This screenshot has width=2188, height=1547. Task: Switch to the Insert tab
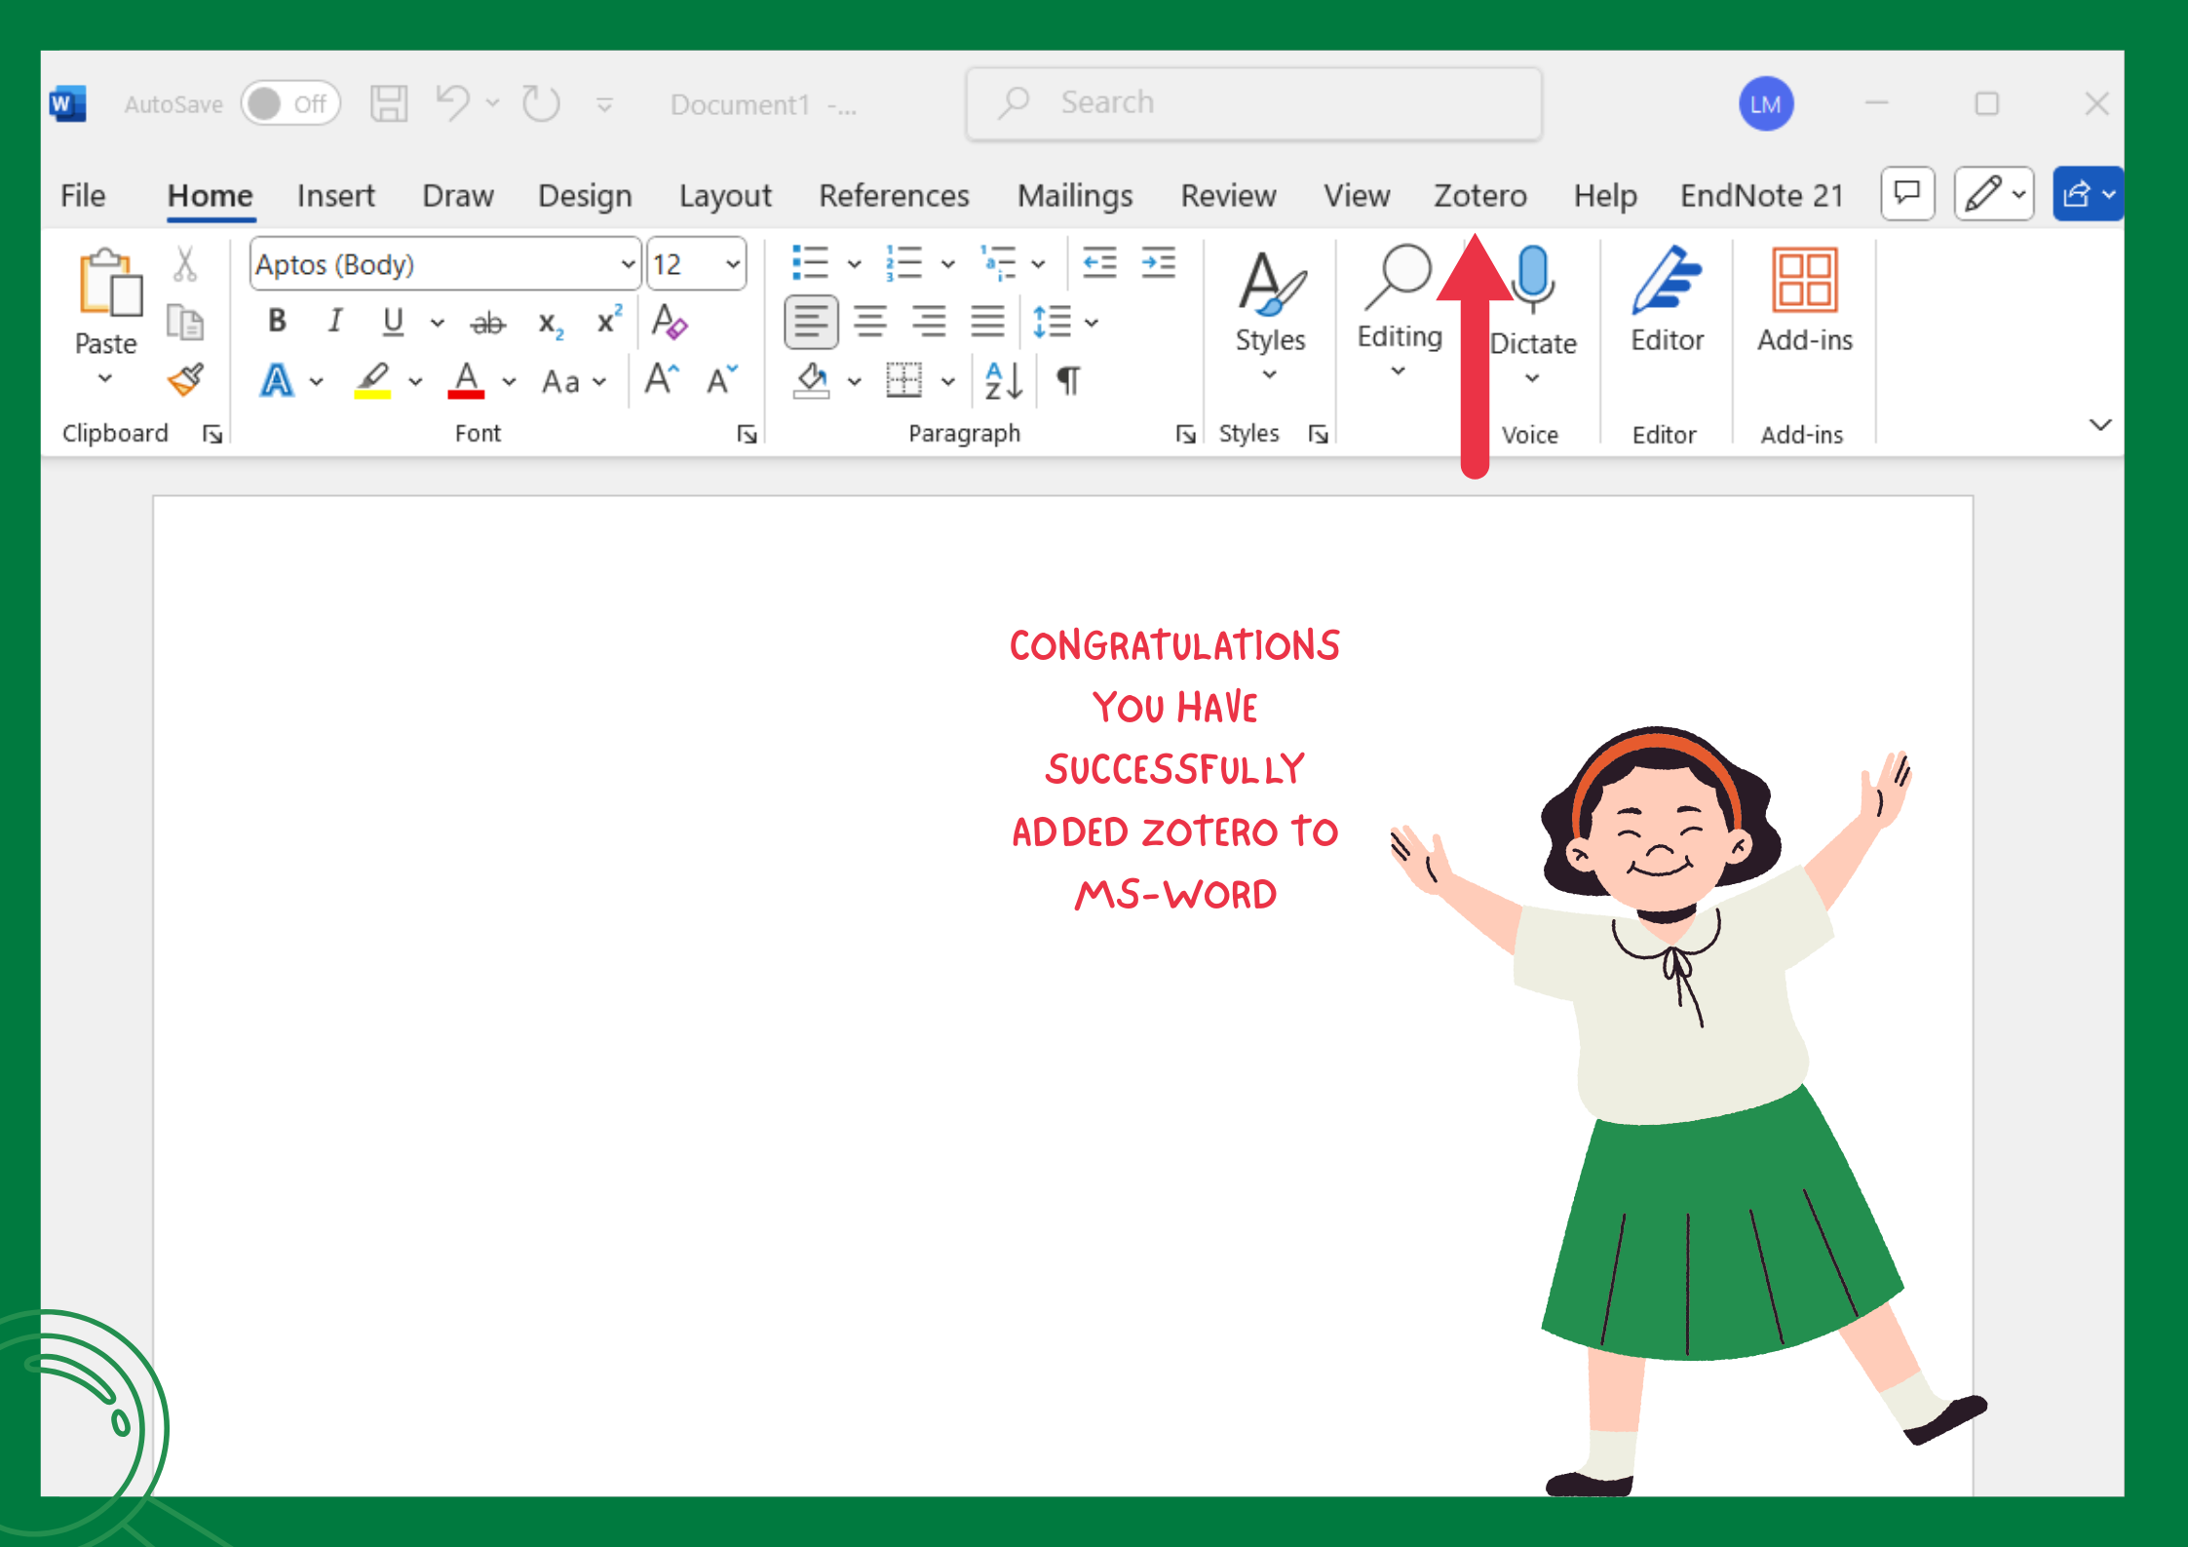(x=335, y=195)
